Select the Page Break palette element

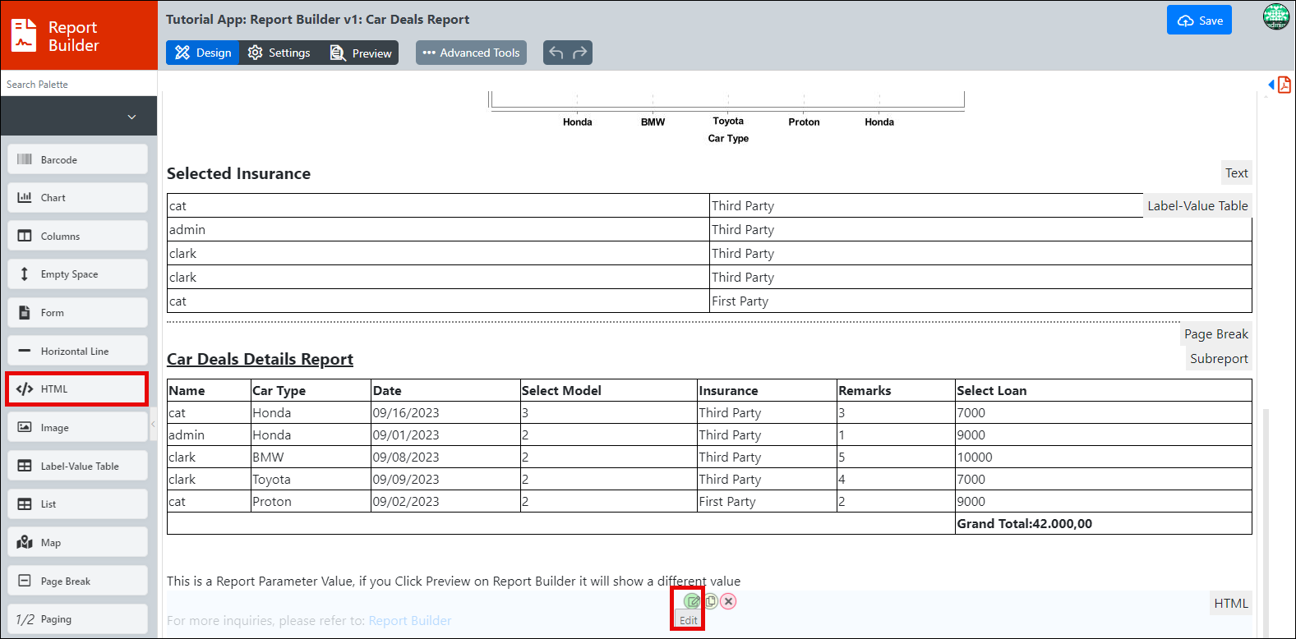[78, 581]
